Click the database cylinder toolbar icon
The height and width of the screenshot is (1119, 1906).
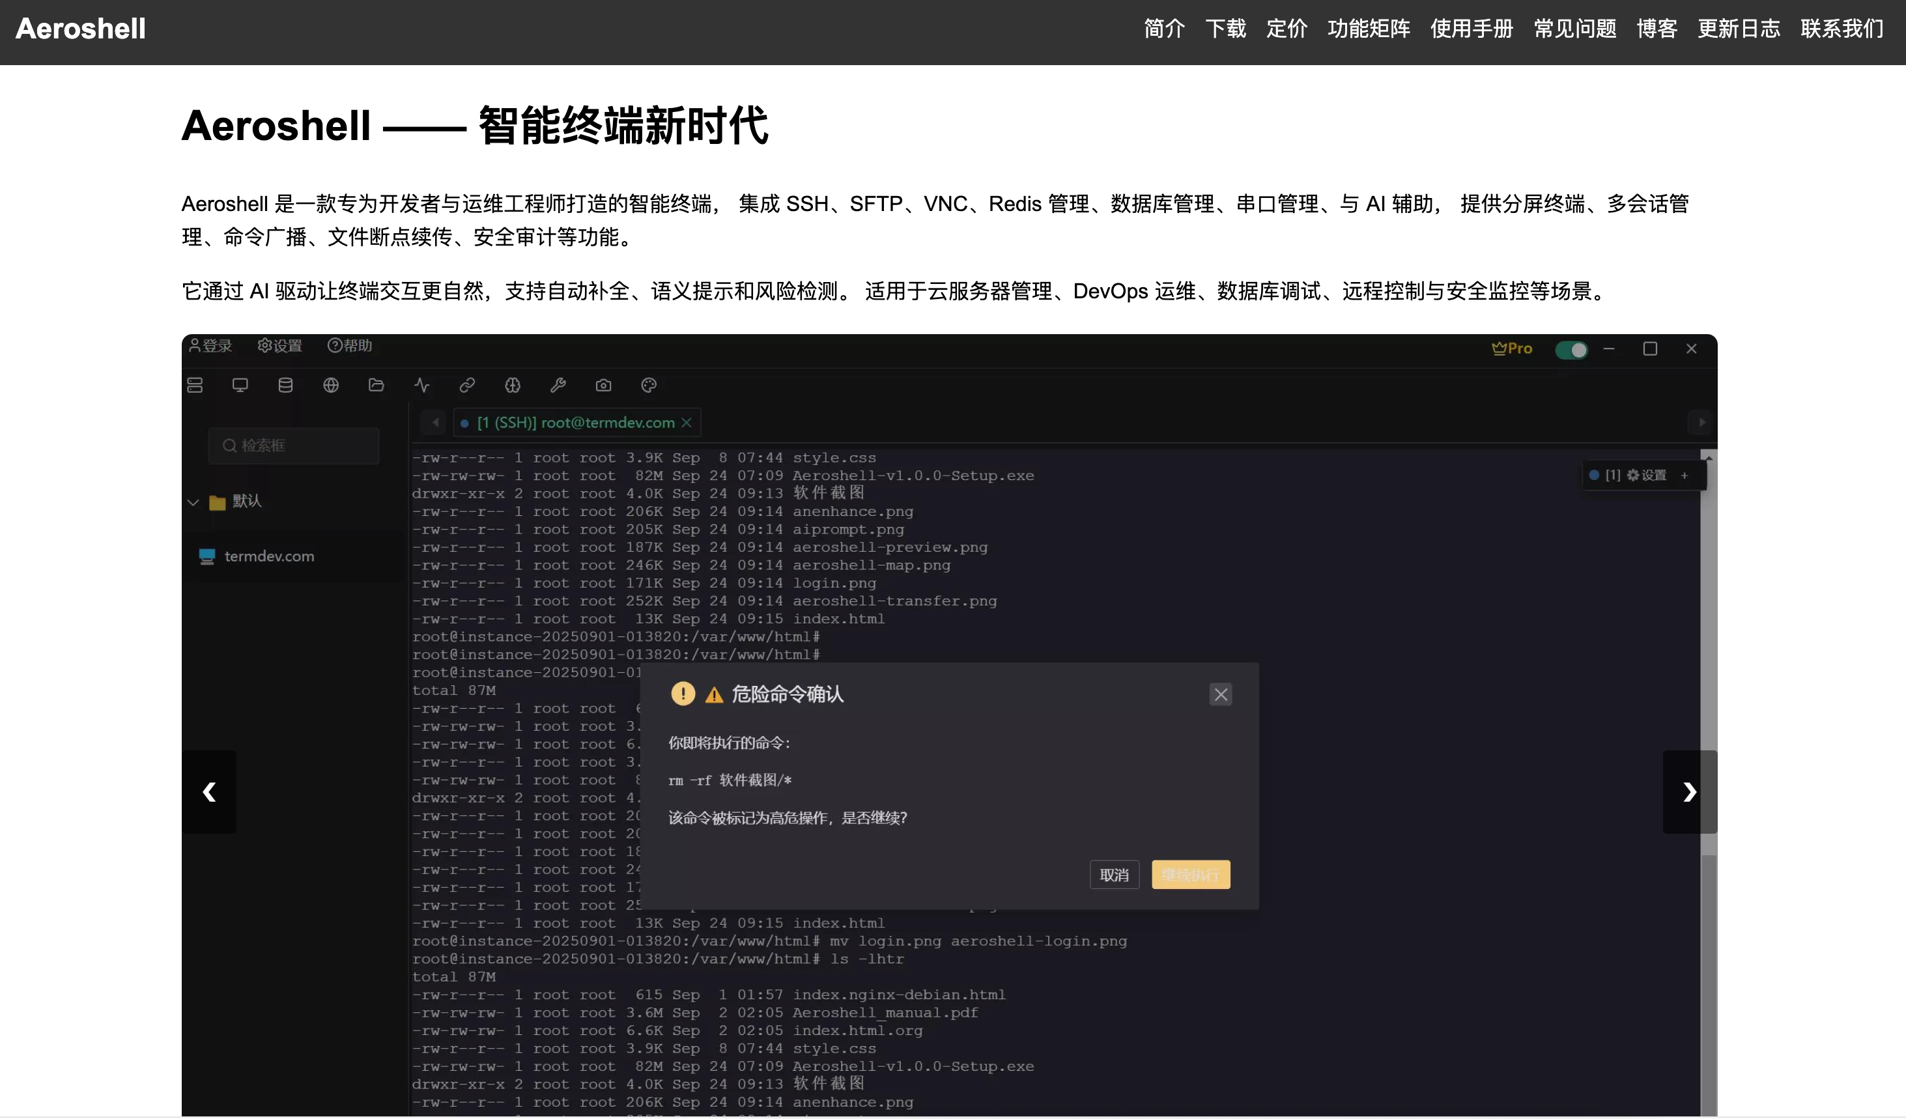tap(285, 386)
